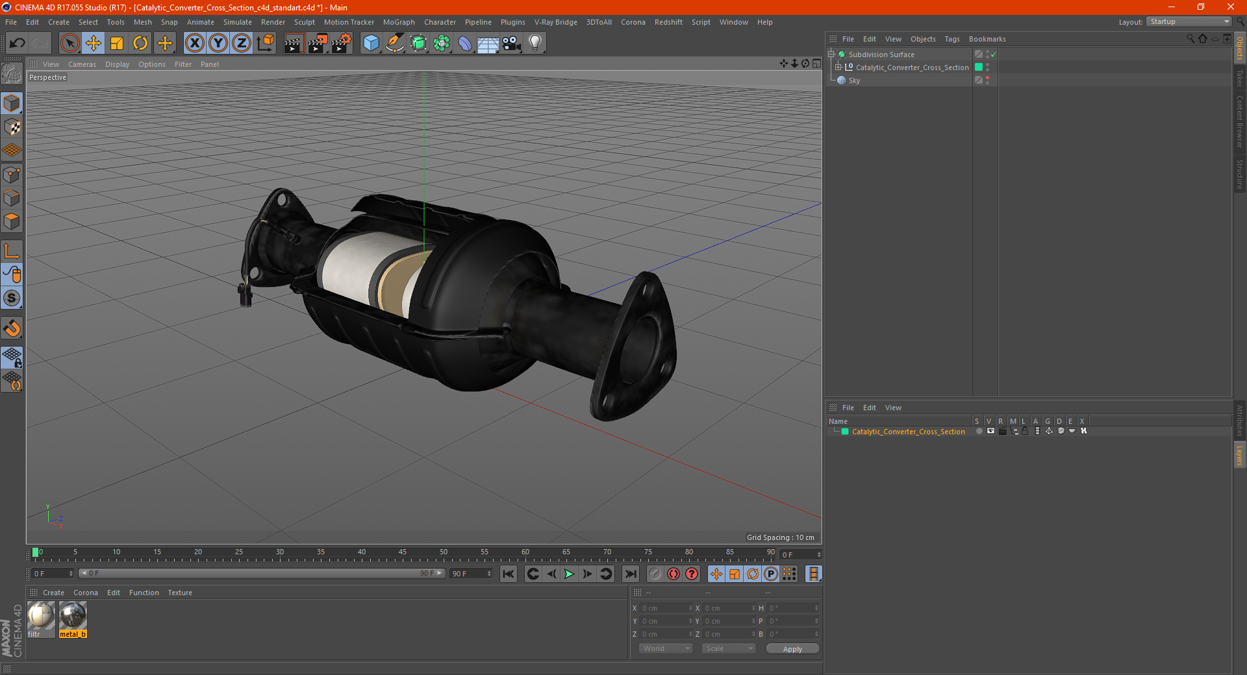Expand Catalytic_Converter_Cross_Section object tree node

click(x=838, y=67)
